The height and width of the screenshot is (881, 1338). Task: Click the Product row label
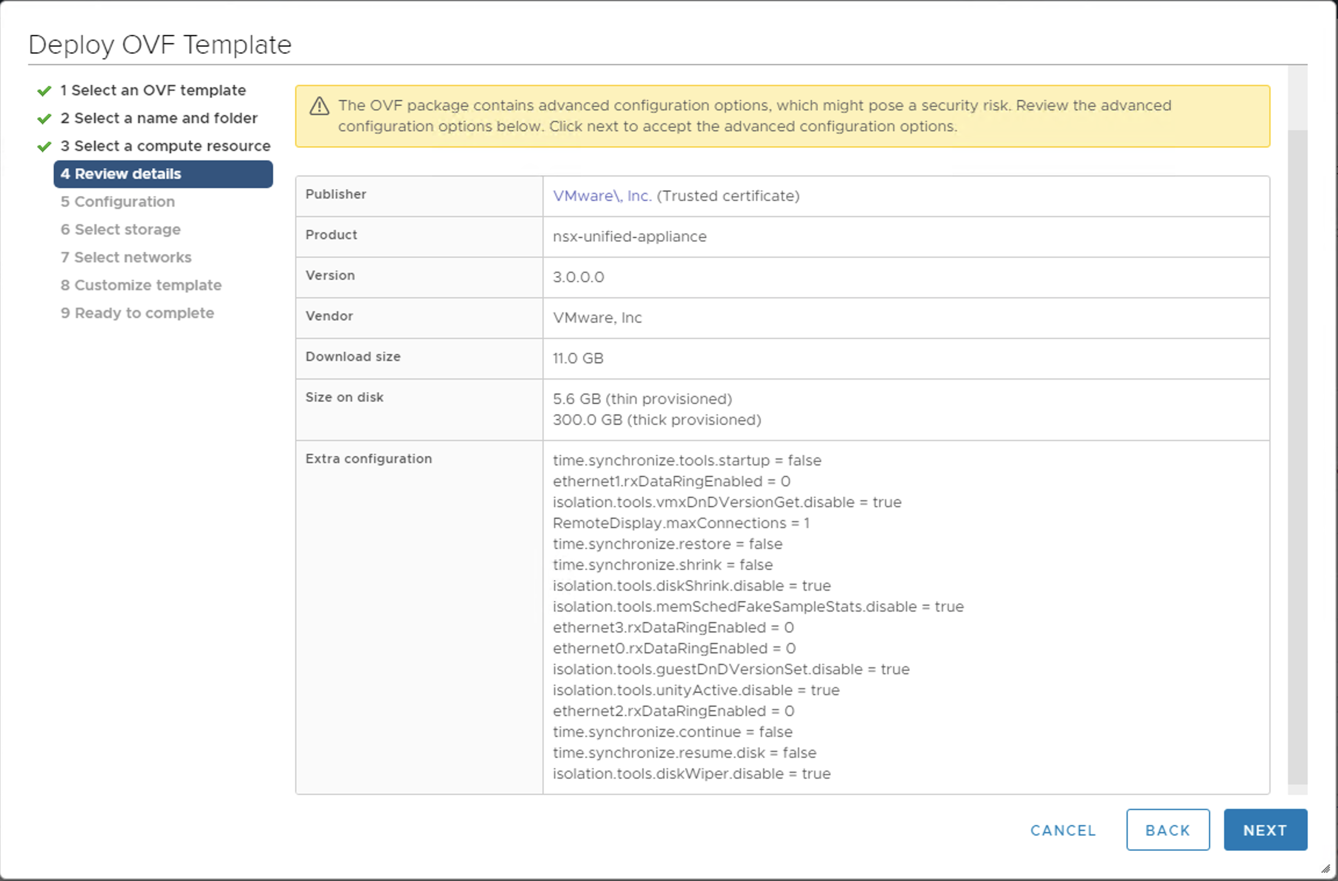point(332,235)
